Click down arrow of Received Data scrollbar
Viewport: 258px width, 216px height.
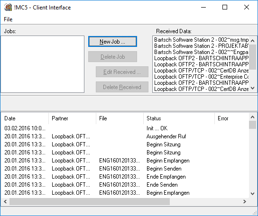click(x=253, y=89)
